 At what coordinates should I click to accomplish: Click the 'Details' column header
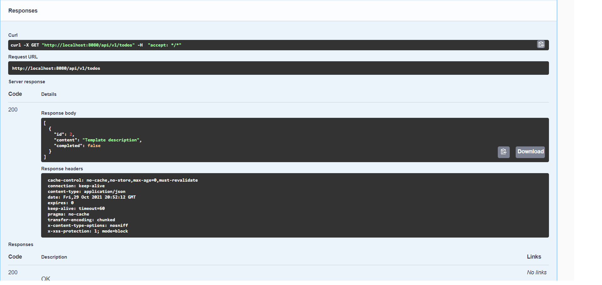[49, 94]
